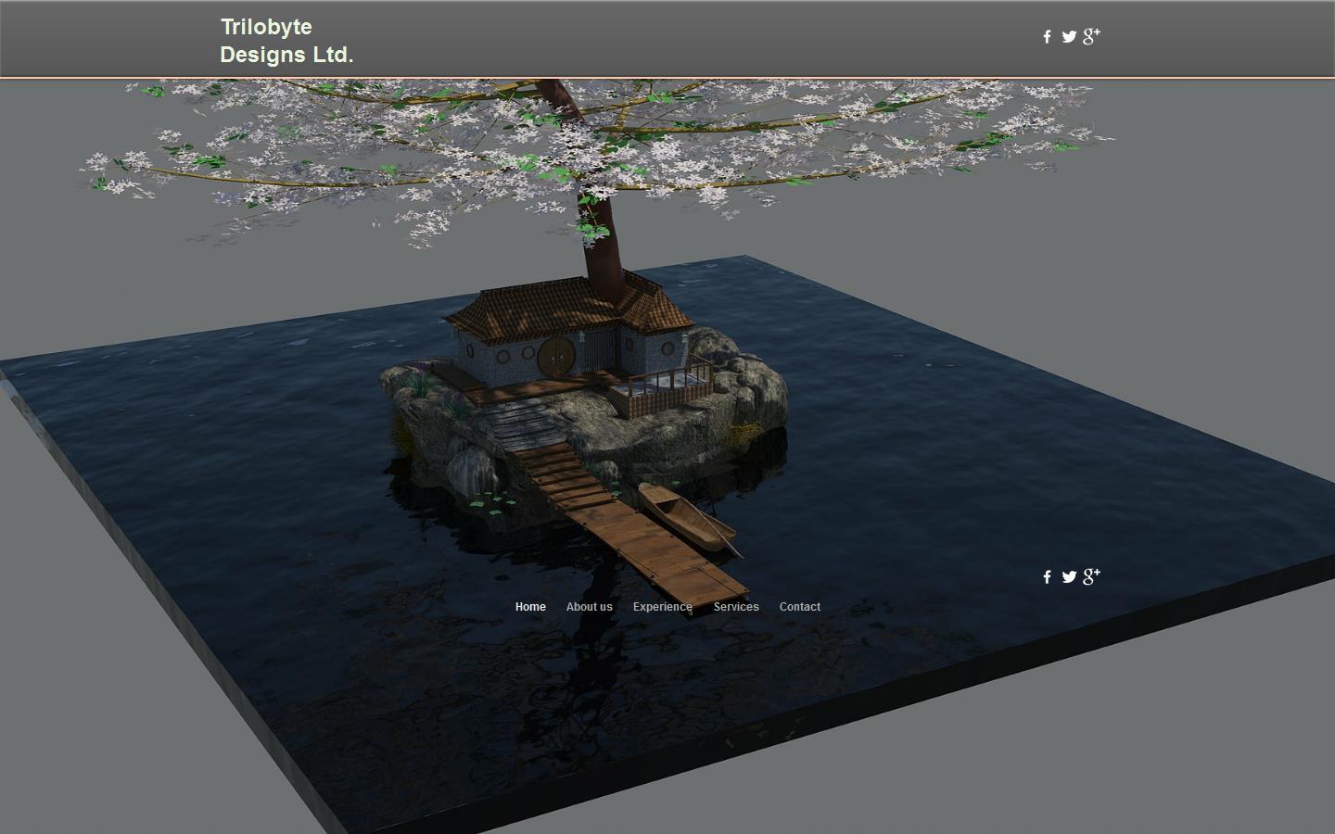Click the Facebook icon over the water scene

pyautogui.click(x=1047, y=577)
